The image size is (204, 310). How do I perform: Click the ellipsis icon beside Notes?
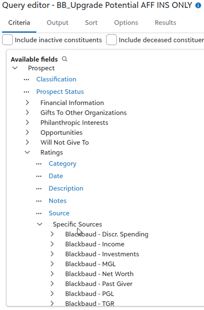(x=39, y=201)
